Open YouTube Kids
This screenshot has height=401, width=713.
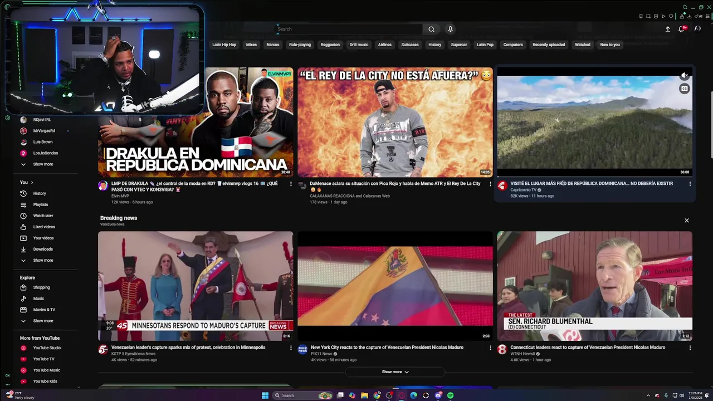click(x=45, y=381)
